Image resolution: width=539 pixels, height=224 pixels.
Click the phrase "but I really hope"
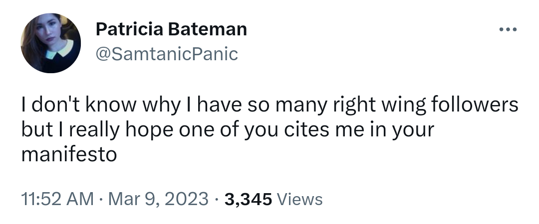88,130
